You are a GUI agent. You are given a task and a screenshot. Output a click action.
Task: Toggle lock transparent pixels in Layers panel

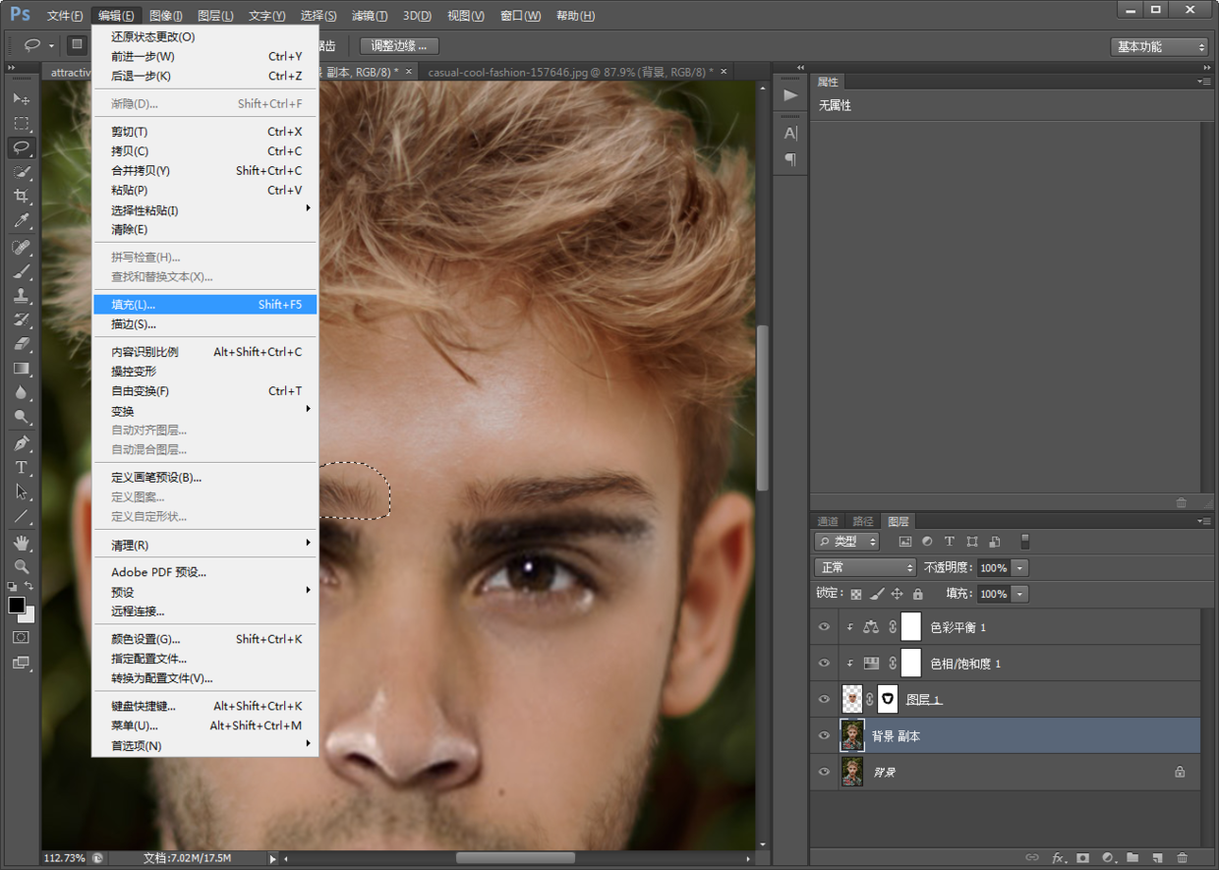click(x=856, y=595)
